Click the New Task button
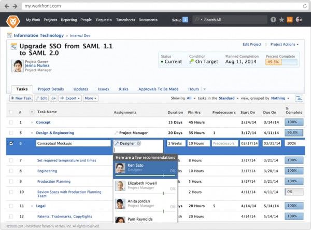311x230 pixels. click(21, 98)
